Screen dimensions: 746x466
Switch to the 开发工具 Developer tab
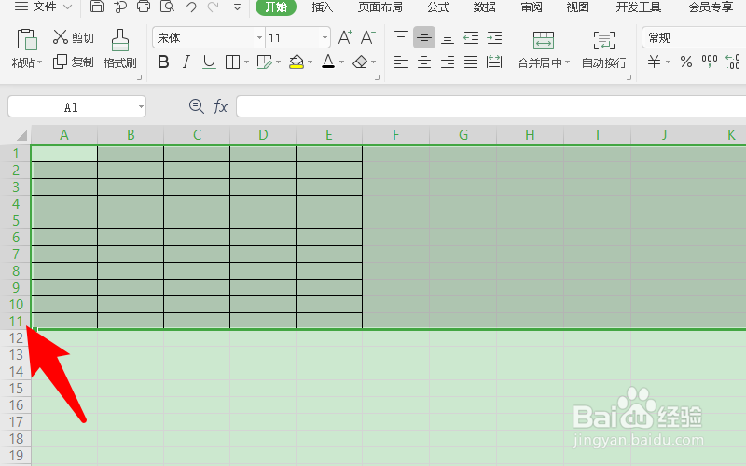[639, 7]
